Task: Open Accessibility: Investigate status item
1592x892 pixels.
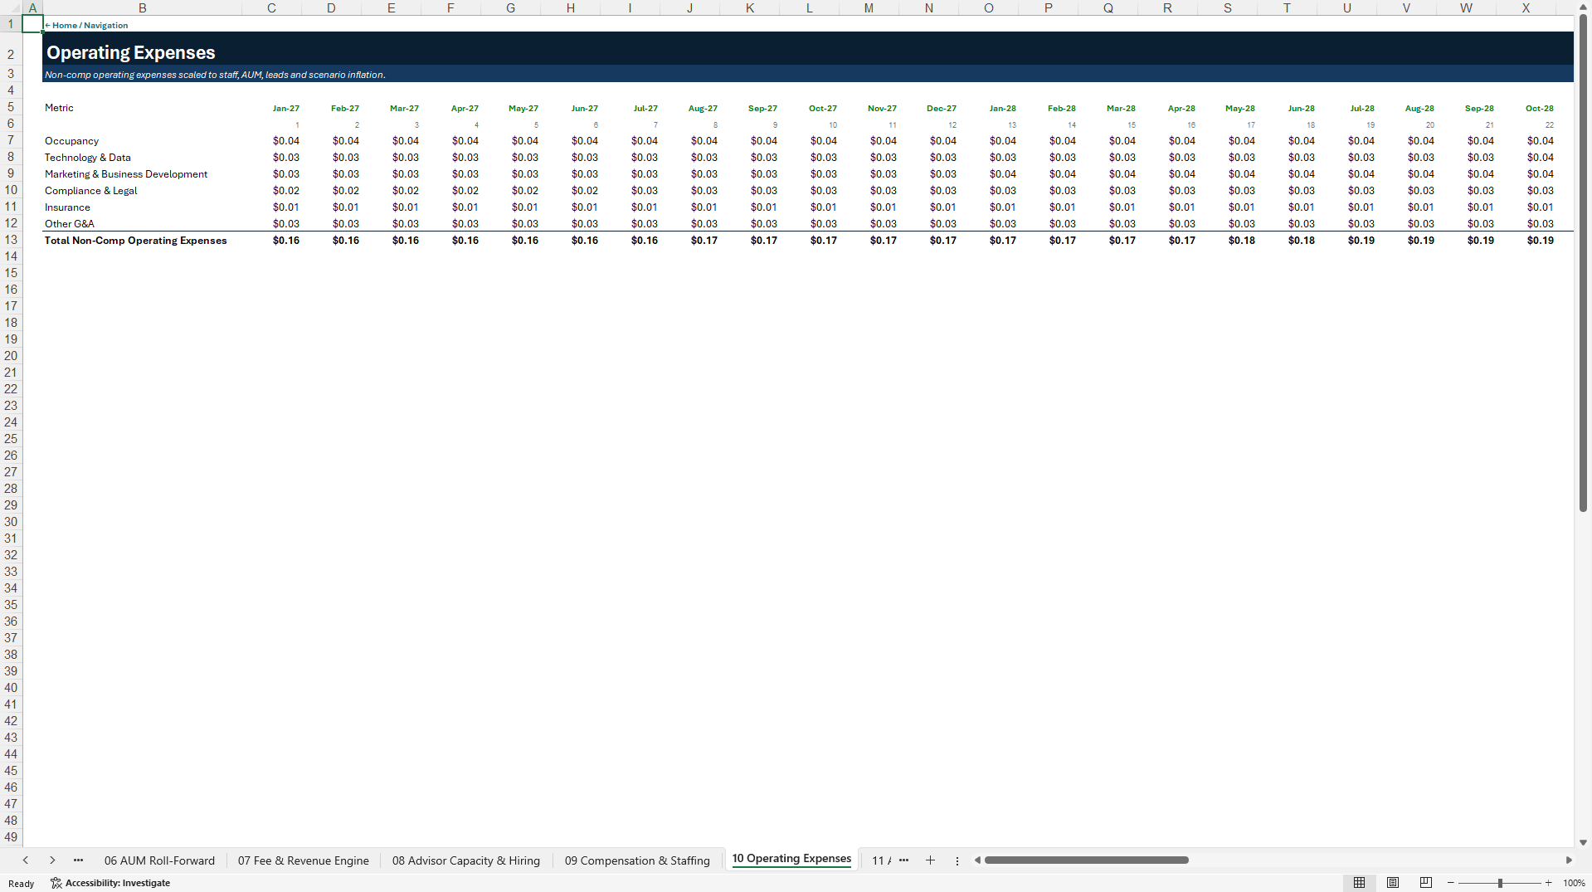Action: coord(110,883)
